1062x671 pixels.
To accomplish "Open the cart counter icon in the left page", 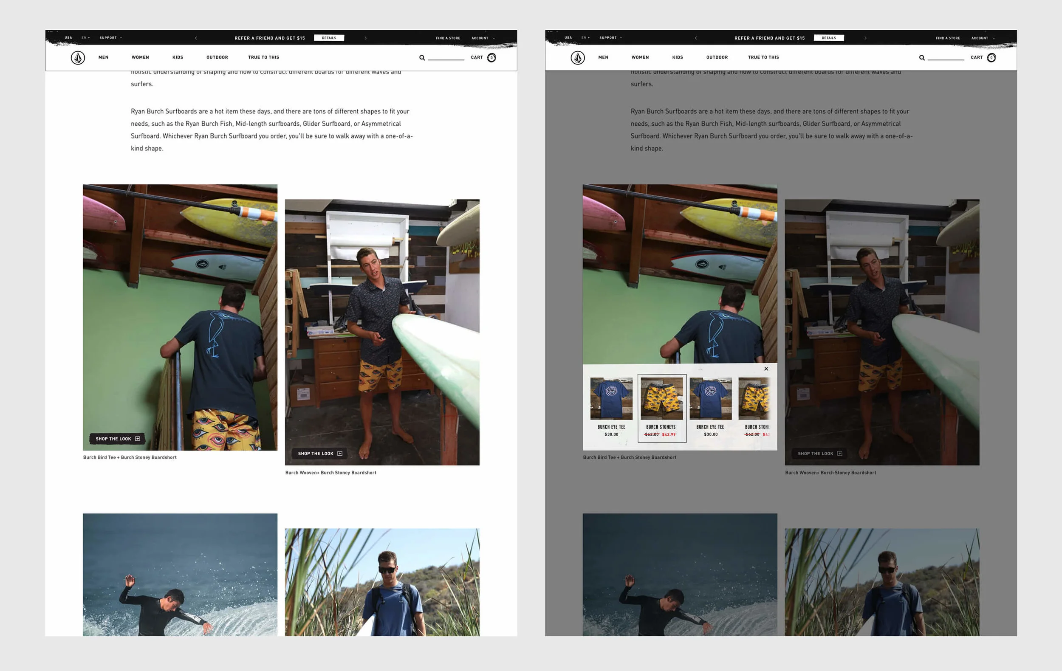I will [491, 58].
